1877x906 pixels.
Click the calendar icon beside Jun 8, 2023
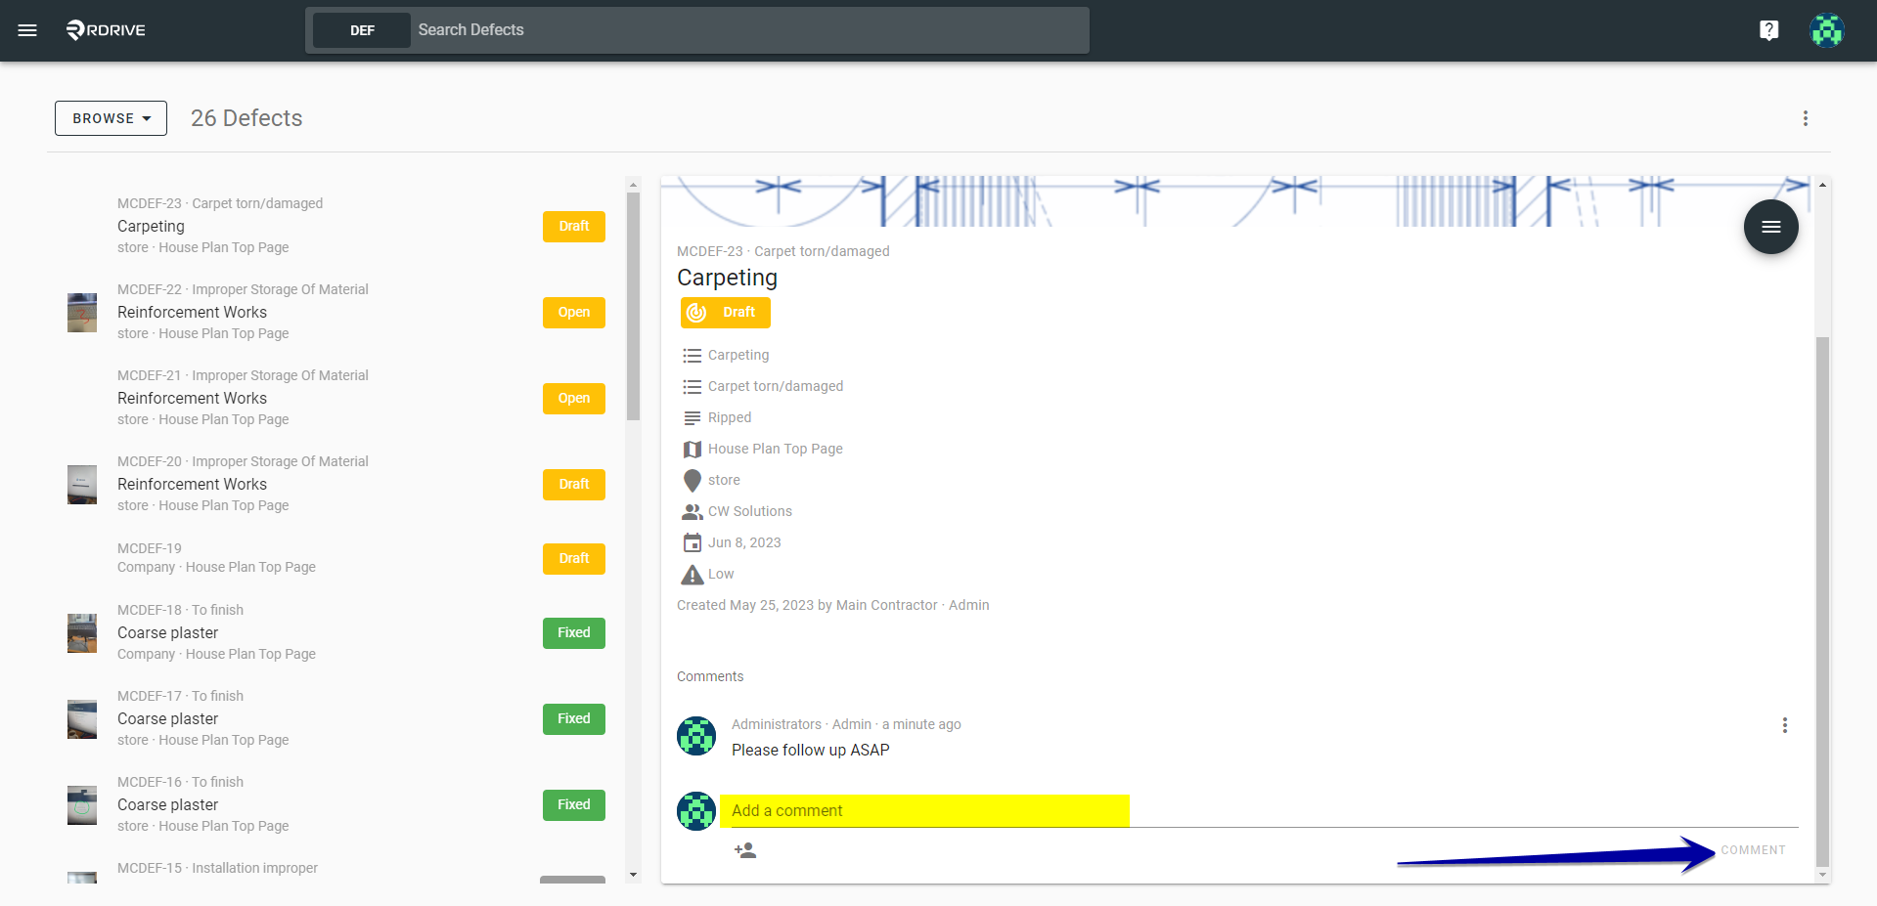pyautogui.click(x=693, y=542)
